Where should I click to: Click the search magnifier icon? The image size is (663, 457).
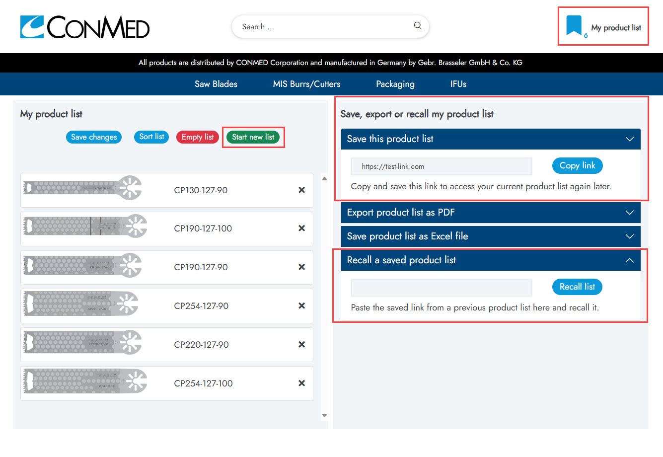[417, 25]
